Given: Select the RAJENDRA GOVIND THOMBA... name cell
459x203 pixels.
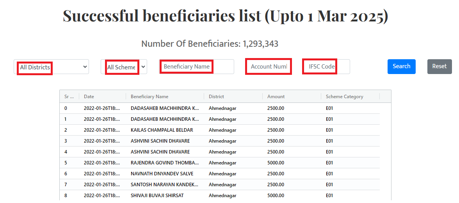Looking at the screenshot, I should (165, 163).
